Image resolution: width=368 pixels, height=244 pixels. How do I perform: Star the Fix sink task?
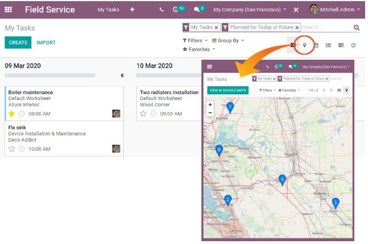click(11, 149)
